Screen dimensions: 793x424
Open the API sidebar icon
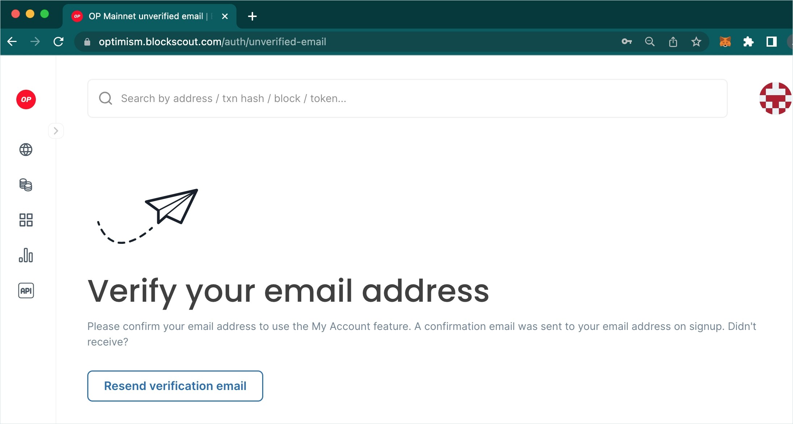26,291
